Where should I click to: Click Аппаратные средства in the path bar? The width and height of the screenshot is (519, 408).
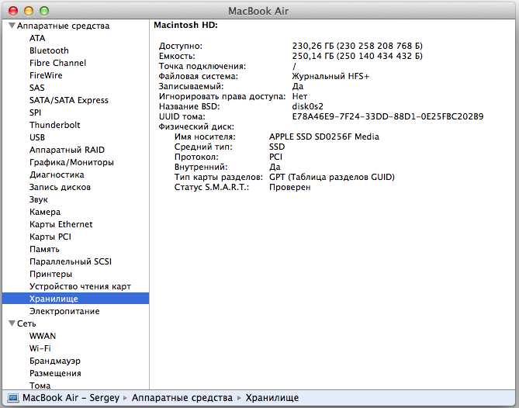pos(182,397)
